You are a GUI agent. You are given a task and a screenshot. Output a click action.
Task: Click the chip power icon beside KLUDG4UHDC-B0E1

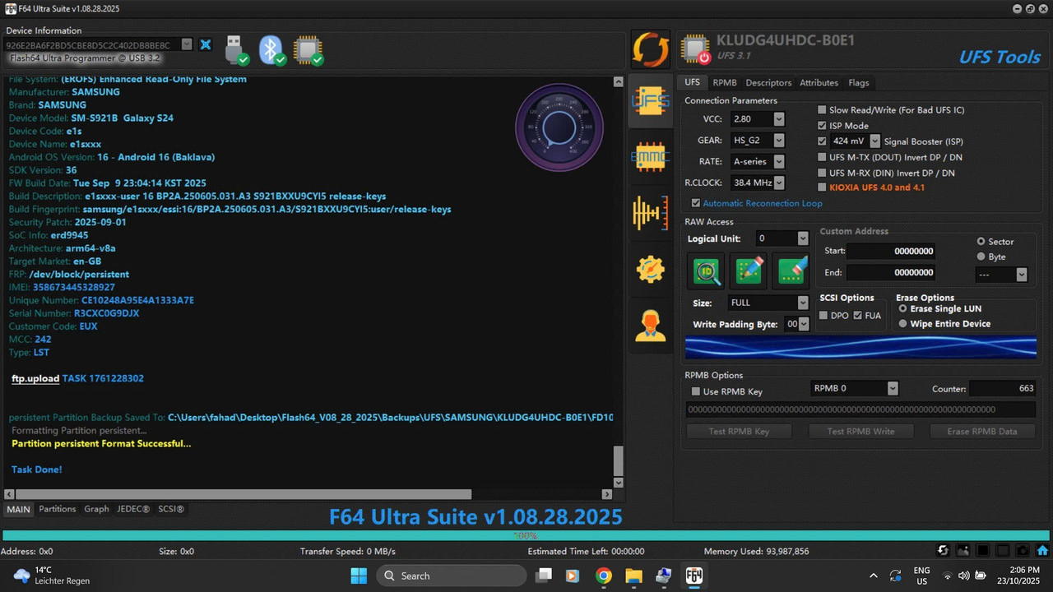coord(696,49)
